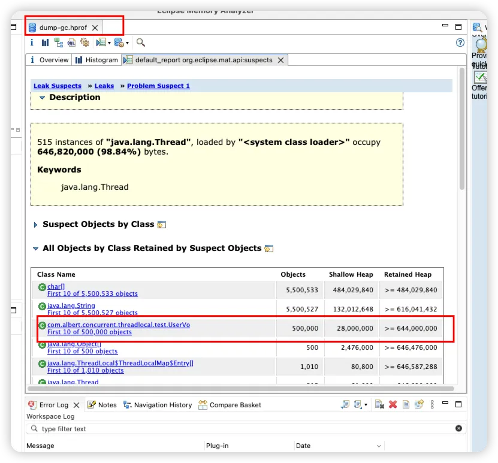Open the com.albert.concurrent.threadlocal.test.UserVo class link

[119, 325]
